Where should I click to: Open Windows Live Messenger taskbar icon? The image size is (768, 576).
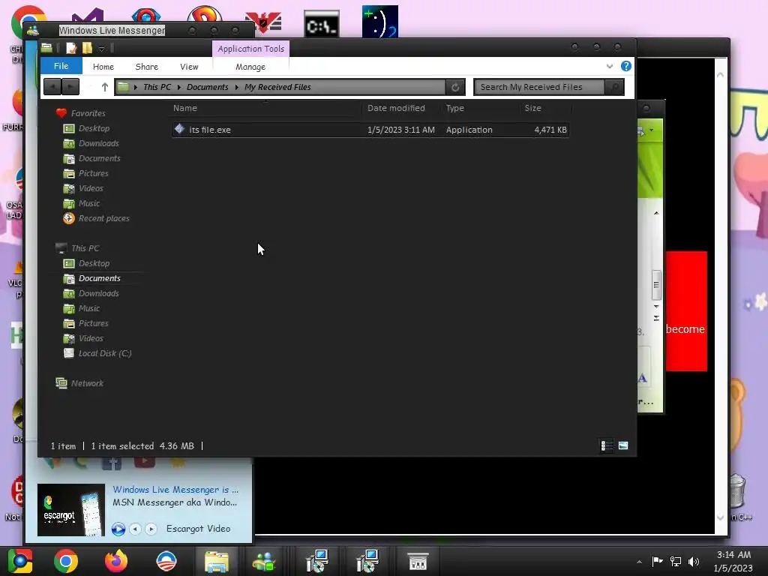point(264,561)
